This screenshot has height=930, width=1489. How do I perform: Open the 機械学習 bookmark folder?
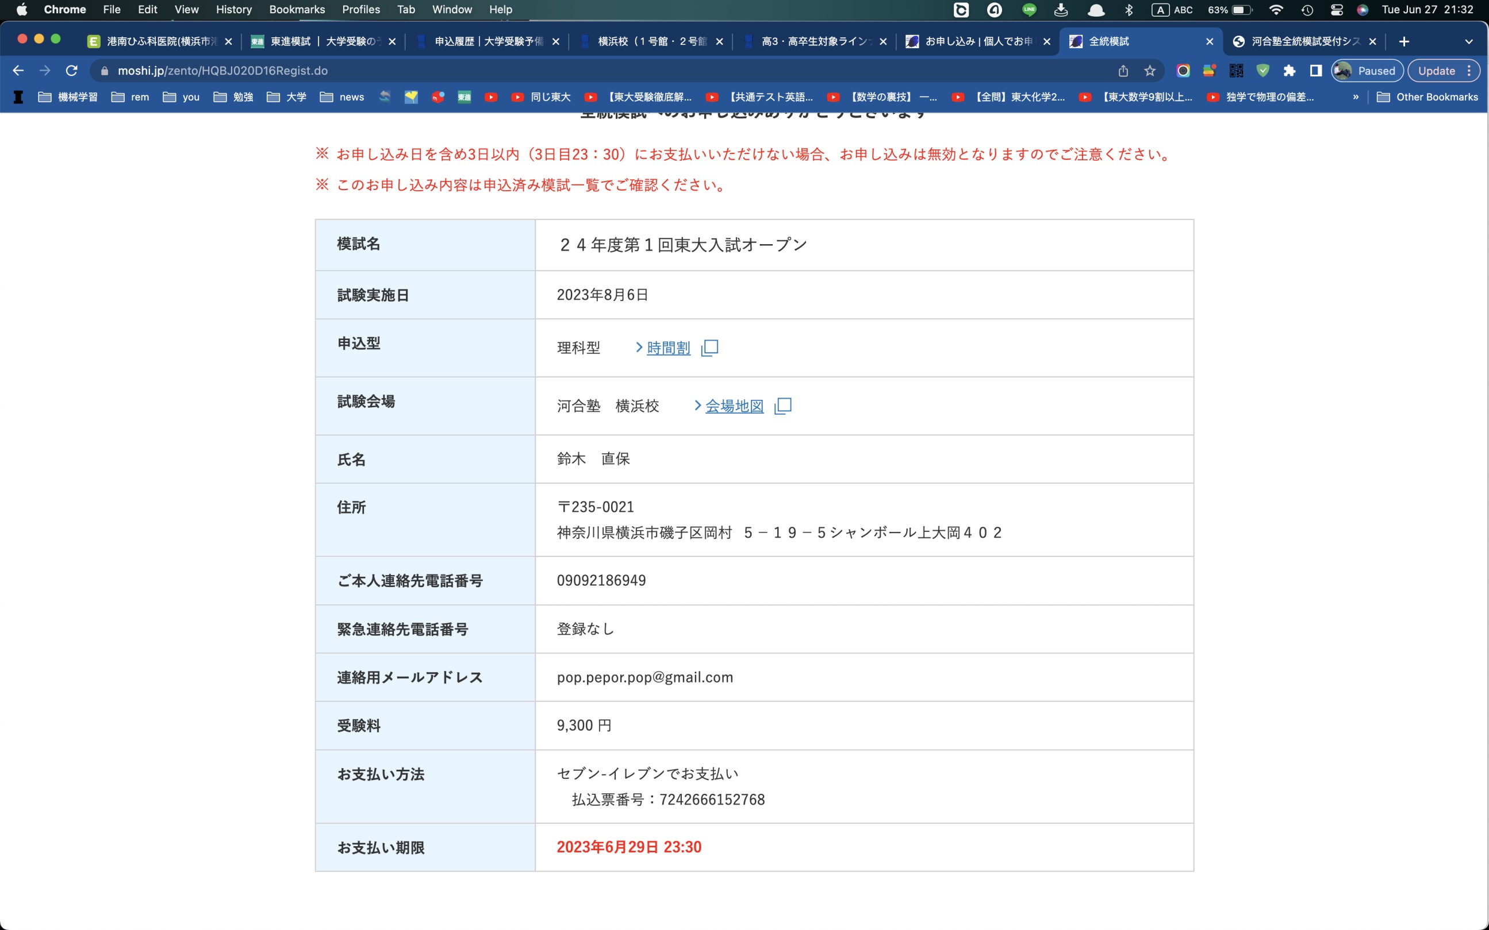click(68, 97)
